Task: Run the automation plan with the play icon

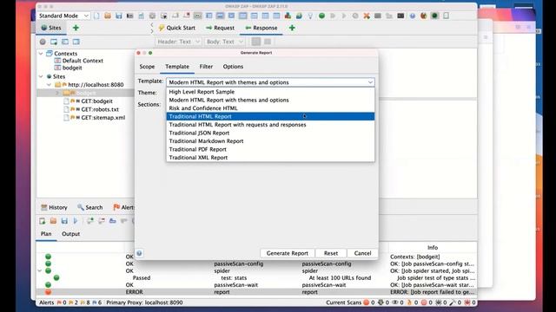Action: (76, 221)
